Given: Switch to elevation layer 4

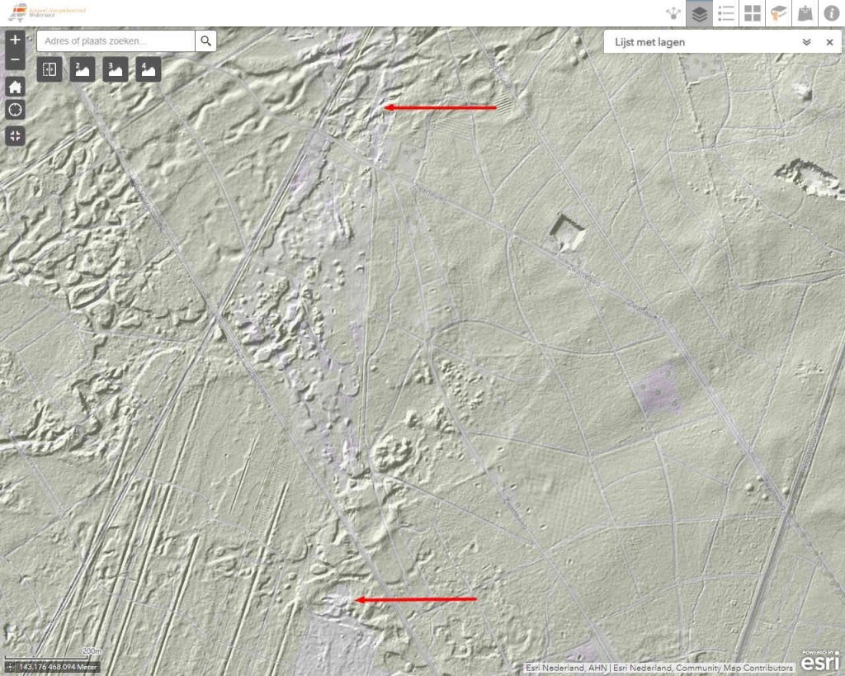Looking at the screenshot, I should [x=149, y=69].
